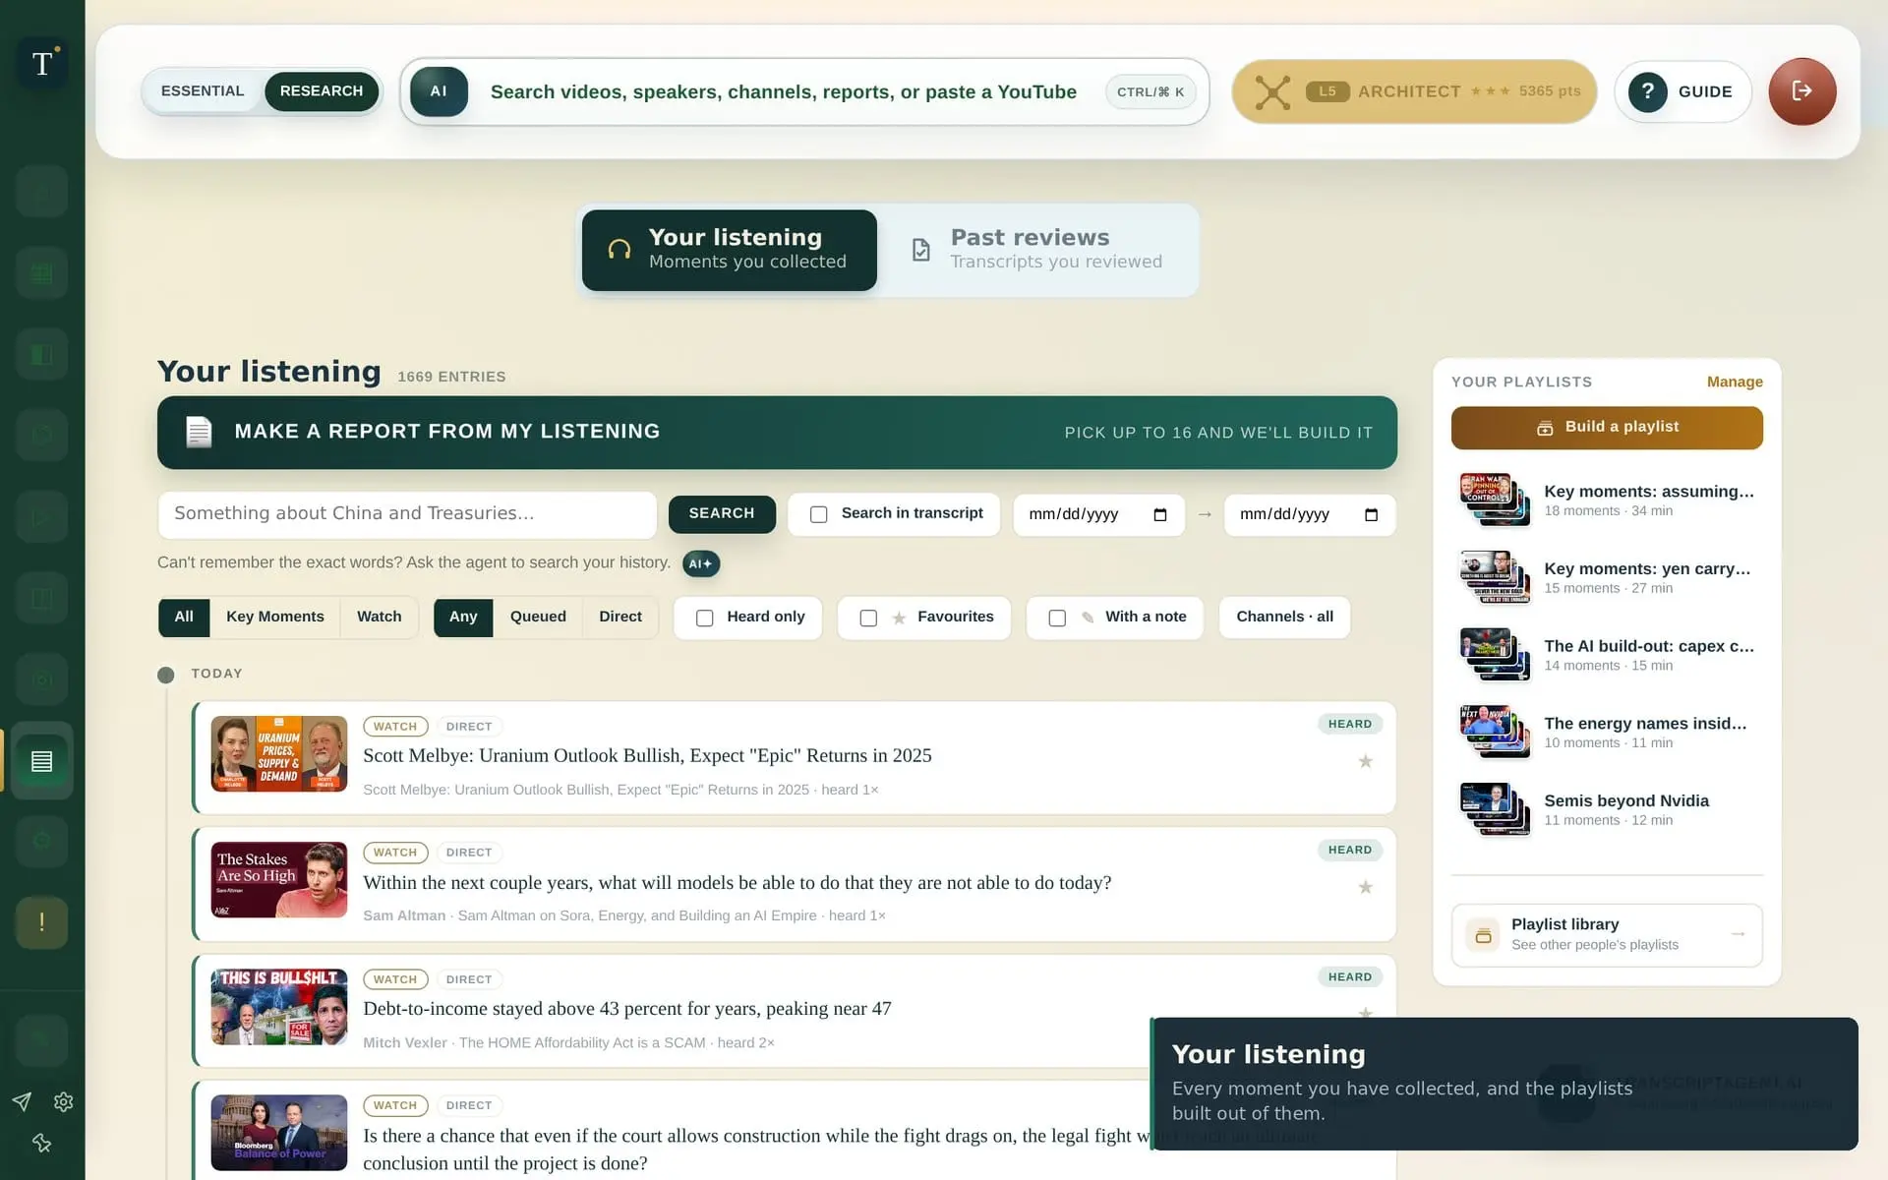Filter by the Watch type tab

pyautogui.click(x=379, y=618)
